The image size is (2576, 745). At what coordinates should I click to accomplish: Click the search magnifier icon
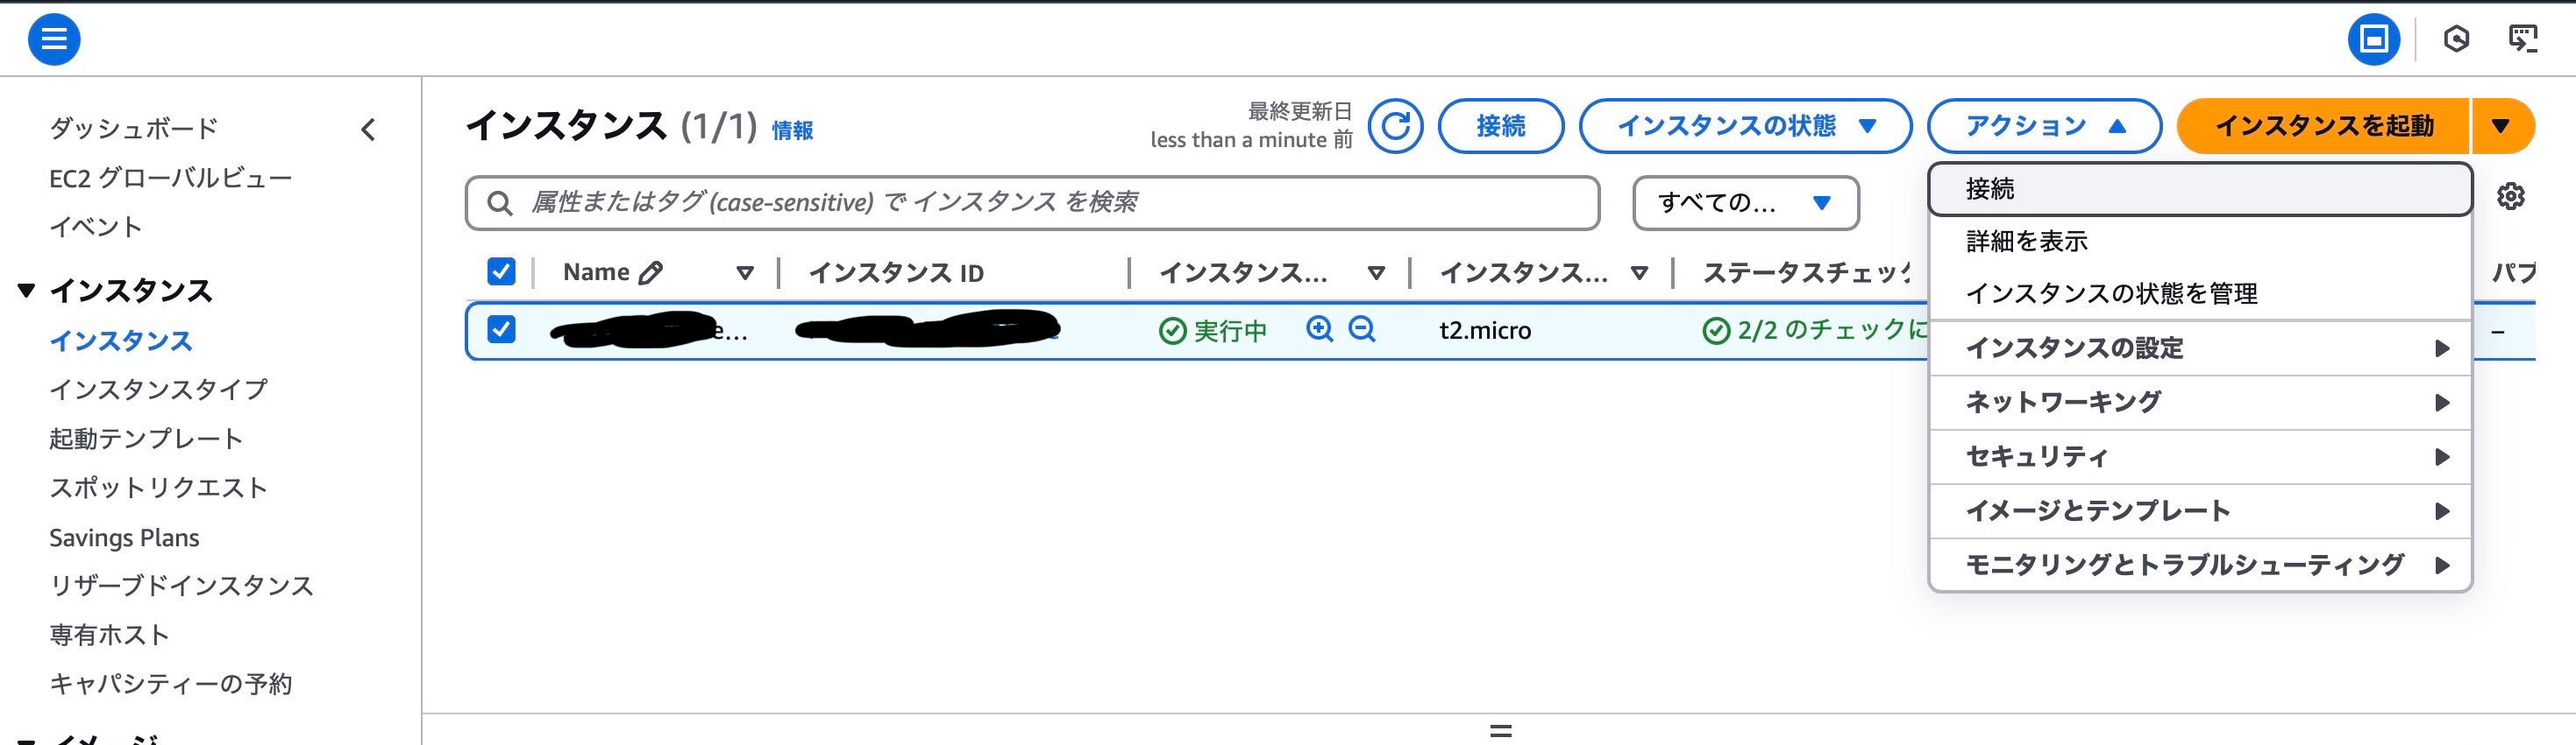[x=499, y=204]
